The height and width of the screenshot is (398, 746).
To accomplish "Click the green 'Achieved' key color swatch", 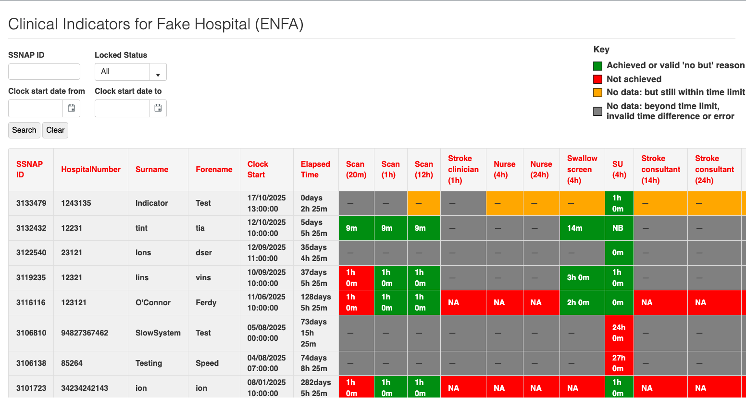I will 598,66.
